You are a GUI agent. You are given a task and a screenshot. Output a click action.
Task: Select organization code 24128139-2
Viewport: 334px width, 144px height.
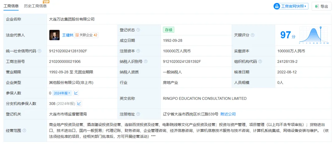287,62
